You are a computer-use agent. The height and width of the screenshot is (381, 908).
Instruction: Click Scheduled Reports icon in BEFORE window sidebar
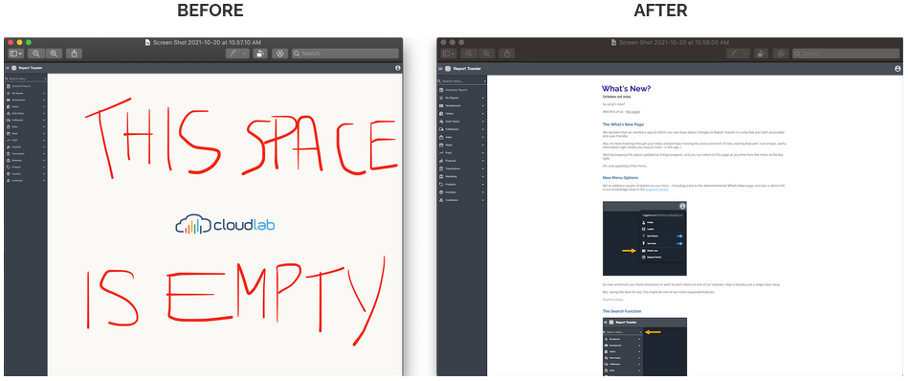(8, 86)
